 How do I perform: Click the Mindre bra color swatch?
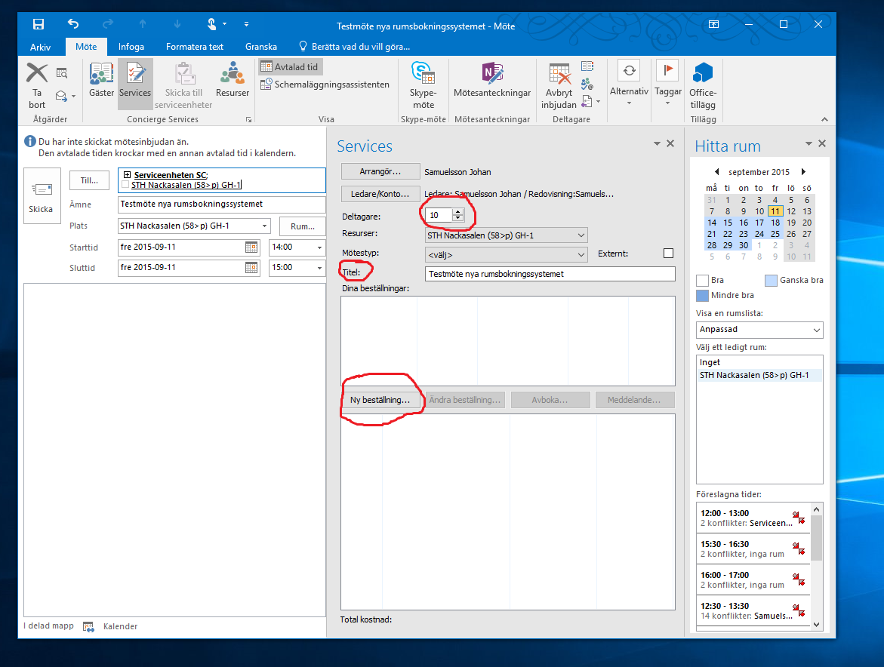(x=703, y=296)
